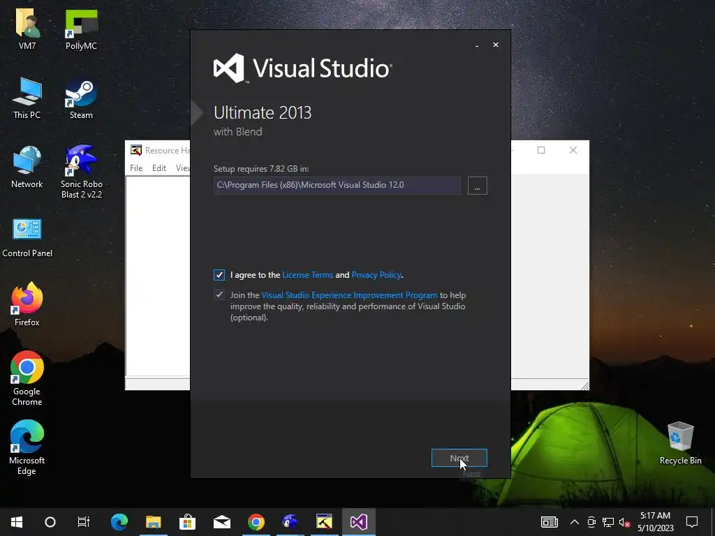Toggle the Experience Improvement Program checkbox

click(x=219, y=295)
